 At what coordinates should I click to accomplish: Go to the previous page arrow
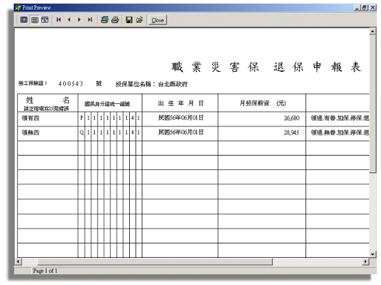[x=69, y=20]
